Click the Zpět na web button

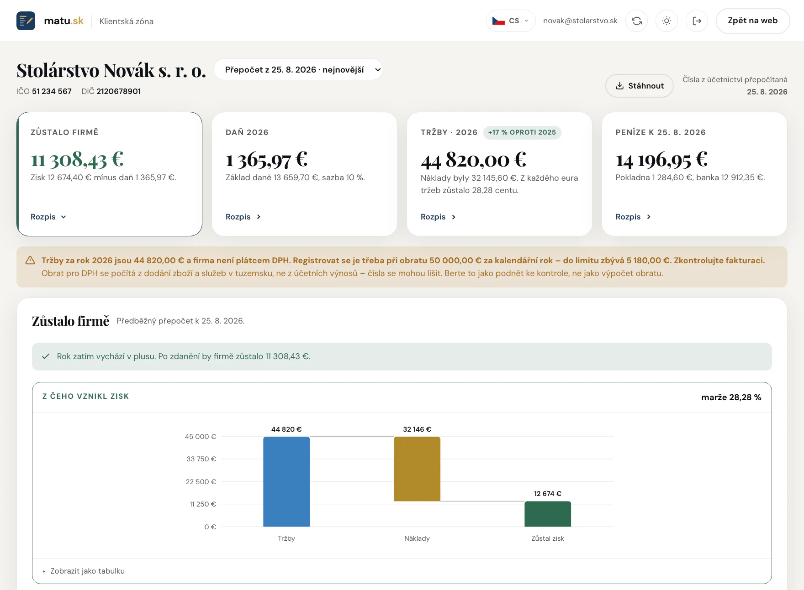pyautogui.click(x=753, y=21)
